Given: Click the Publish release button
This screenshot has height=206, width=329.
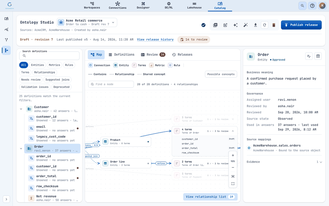Looking at the screenshot, I should pyautogui.click(x=301, y=25).
